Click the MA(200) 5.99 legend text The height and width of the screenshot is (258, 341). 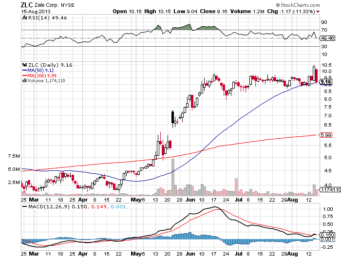[42, 76]
